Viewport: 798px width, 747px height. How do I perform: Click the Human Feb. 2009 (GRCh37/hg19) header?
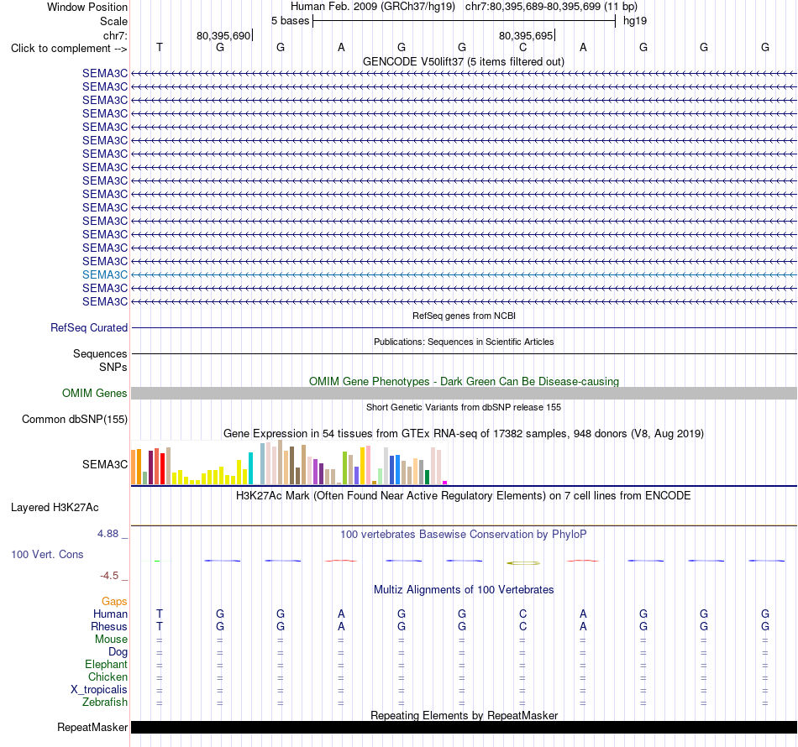coord(372,7)
